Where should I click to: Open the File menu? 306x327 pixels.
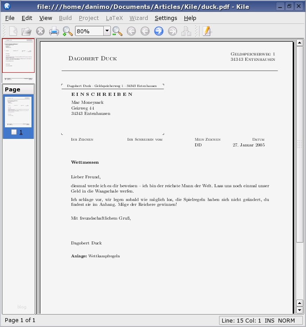tap(10, 18)
